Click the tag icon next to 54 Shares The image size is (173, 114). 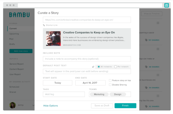(x=146, y=88)
